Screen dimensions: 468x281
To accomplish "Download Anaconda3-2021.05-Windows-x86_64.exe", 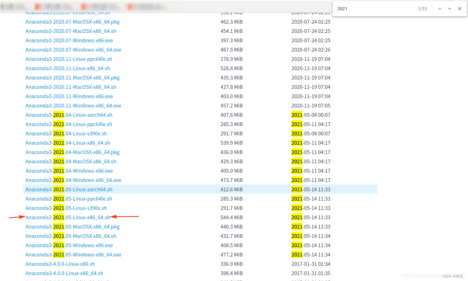I will pyautogui.click(x=73, y=255).
